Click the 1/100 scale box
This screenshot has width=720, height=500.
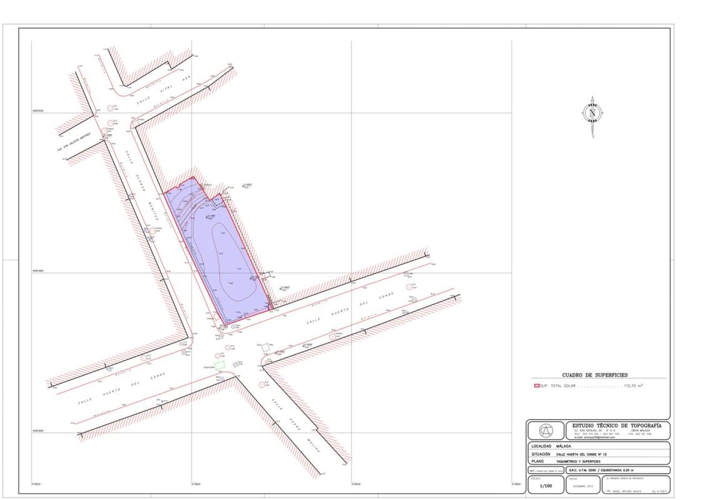[x=545, y=485]
